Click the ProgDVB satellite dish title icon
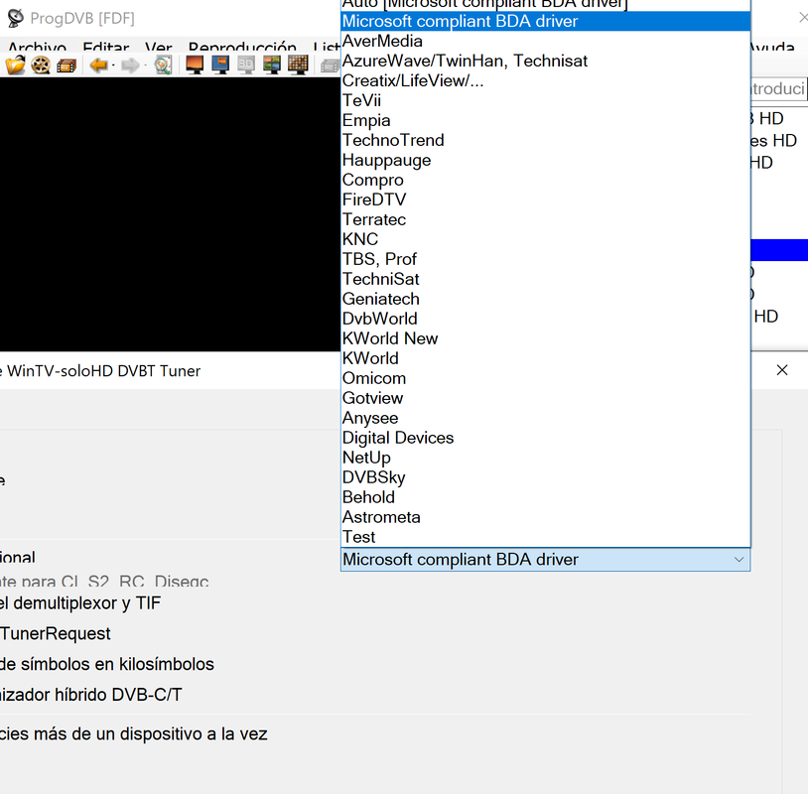Screen dimensions: 808x794 pyautogui.click(x=16, y=19)
